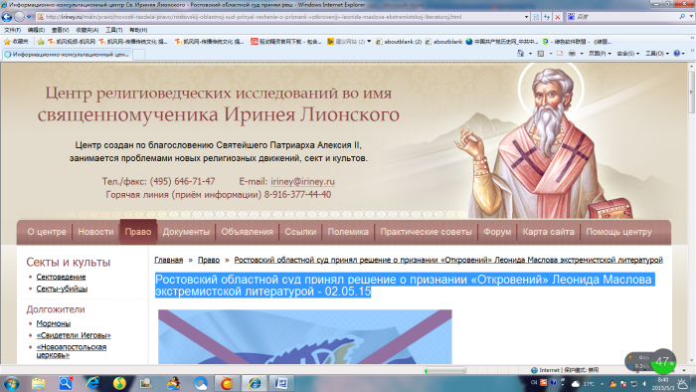Screen dimensions: 696x392
Task: Click the Главная breadcrumb link
Action: coord(169,260)
